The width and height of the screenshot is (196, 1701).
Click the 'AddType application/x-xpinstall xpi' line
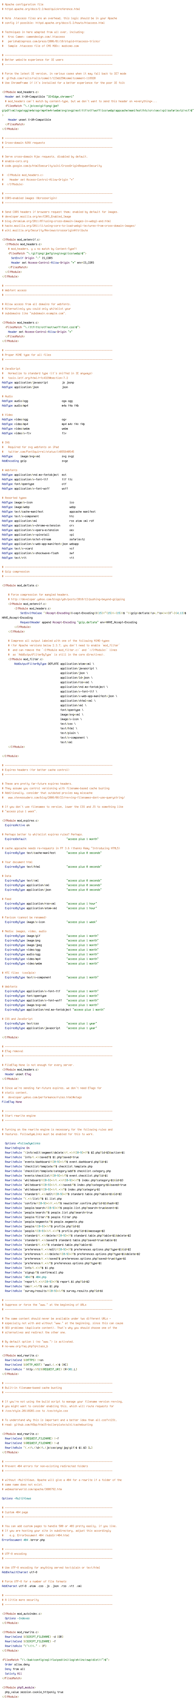pos(38,535)
